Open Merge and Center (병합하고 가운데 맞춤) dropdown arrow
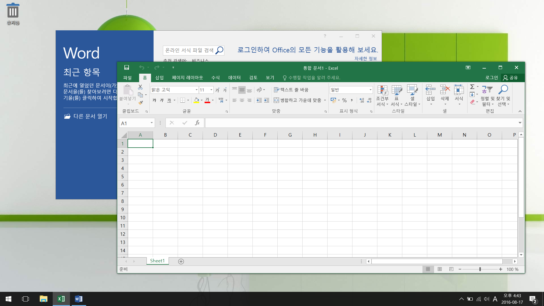Viewport: 544px width, 306px height. 325,100
